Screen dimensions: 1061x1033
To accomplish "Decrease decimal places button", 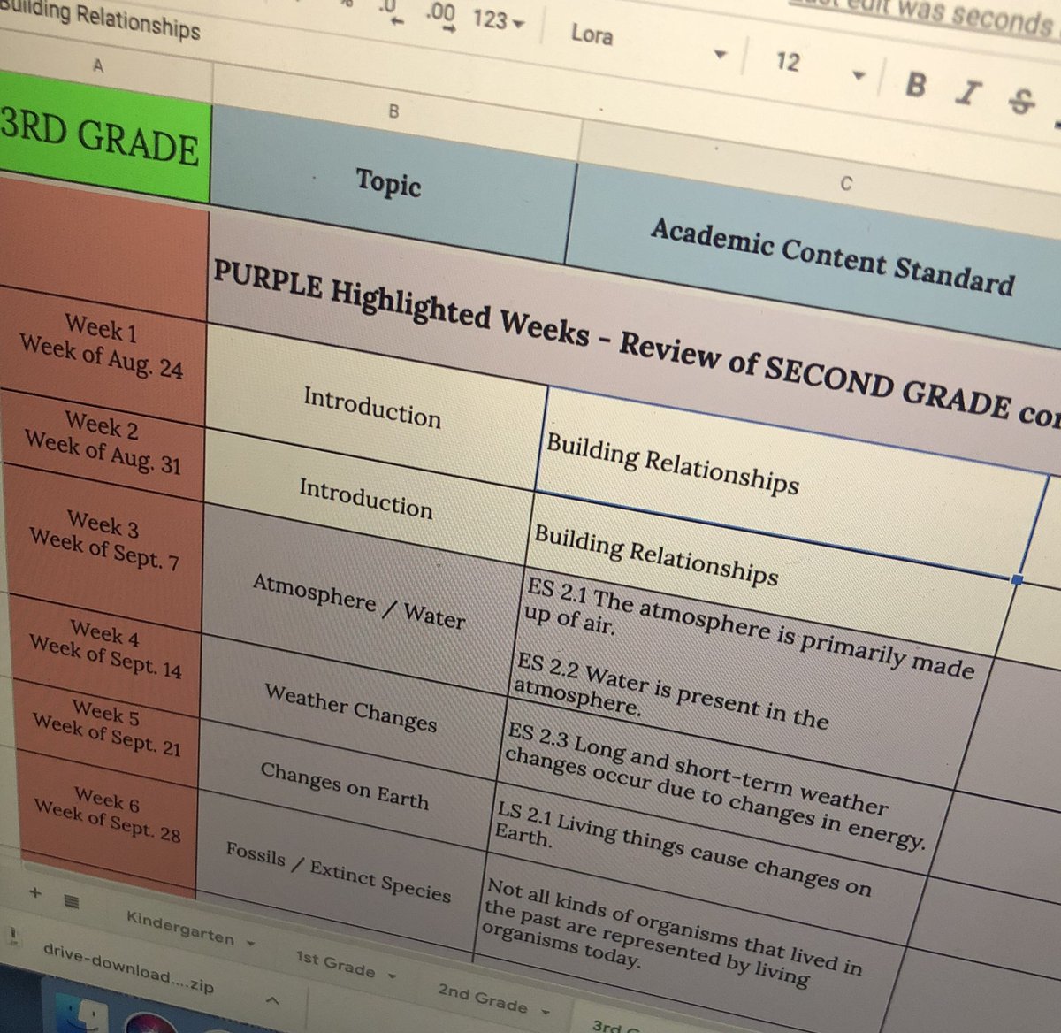I will 392,12.
